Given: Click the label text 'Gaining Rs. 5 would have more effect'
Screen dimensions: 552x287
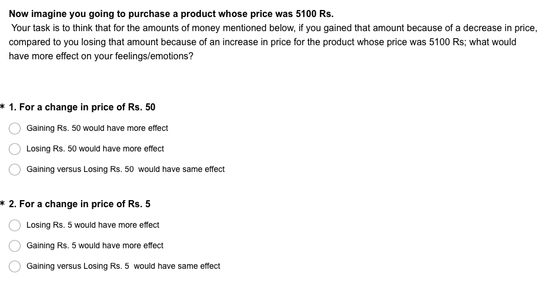Looking at the screenshot, I should (95, 245).
